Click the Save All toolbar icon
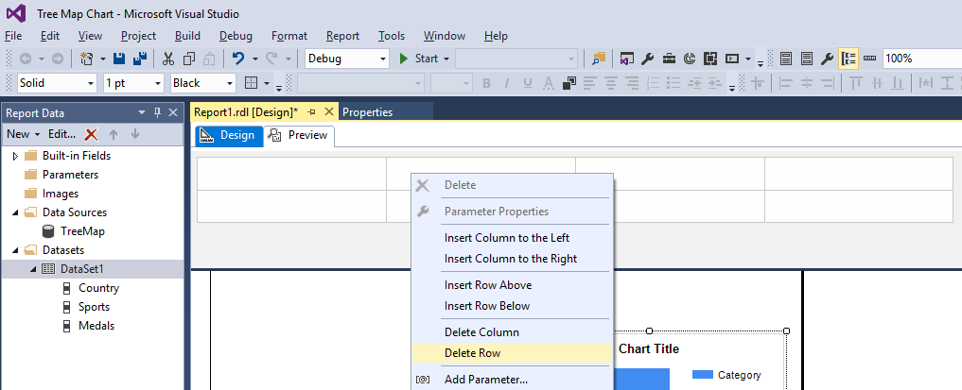Viewport: 962px width, 390px height. pos(139,59)
